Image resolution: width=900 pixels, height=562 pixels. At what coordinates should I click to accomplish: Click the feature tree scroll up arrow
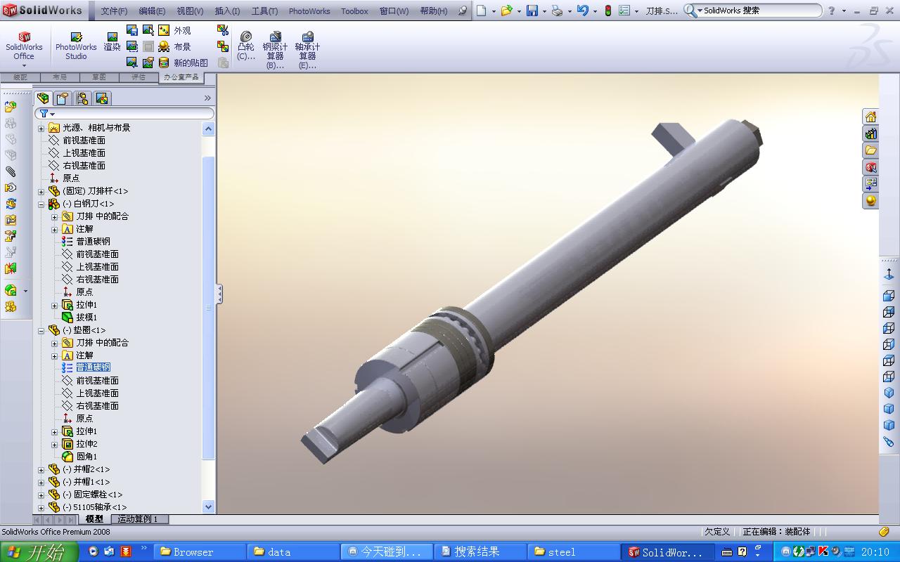pyautogui.click(x=208, y=129)
